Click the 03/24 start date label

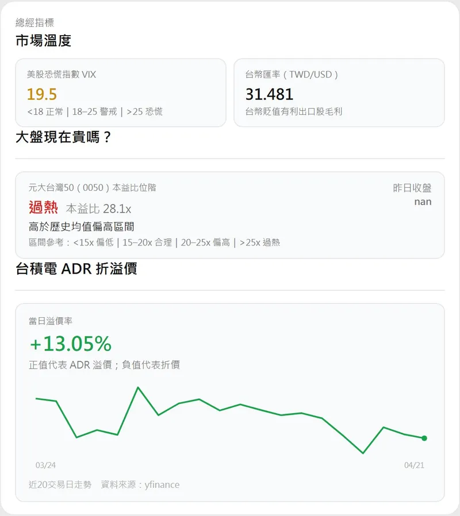[45, 465]
